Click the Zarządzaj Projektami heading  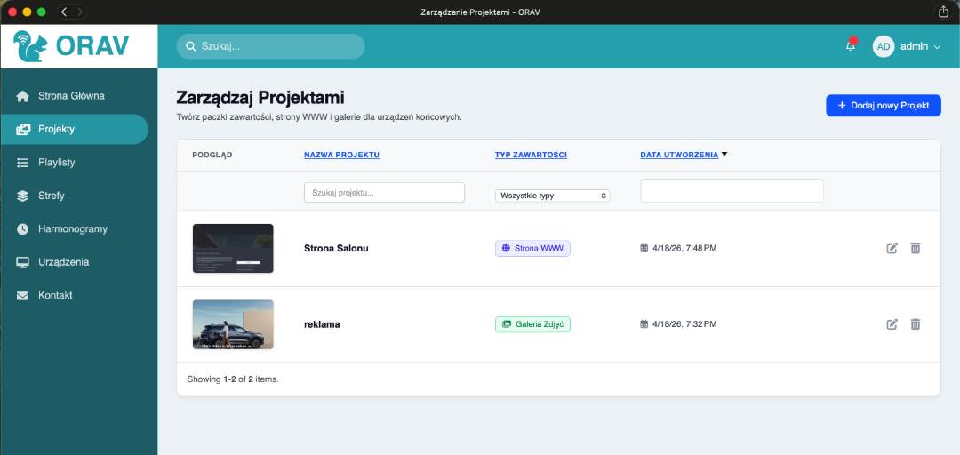[x=260, y=98]
